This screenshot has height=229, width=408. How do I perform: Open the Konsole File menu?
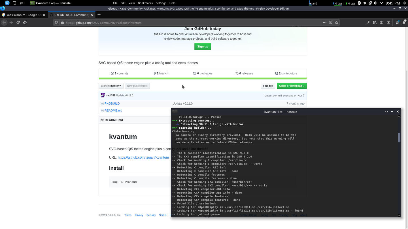pyautogui.click(x=115, y=3)
